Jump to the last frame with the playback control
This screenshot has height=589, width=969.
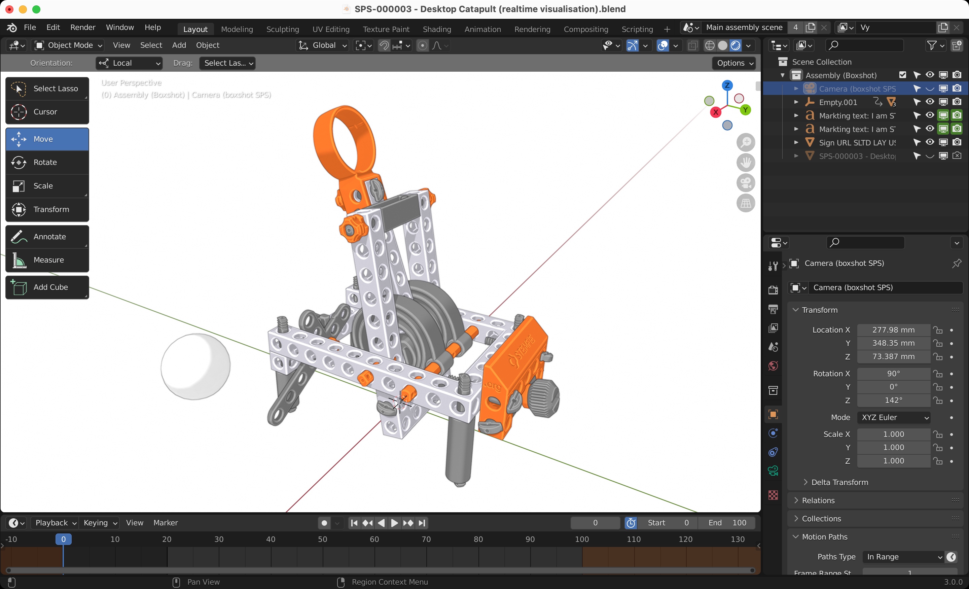pyautogui.click(x=422, y=523)
